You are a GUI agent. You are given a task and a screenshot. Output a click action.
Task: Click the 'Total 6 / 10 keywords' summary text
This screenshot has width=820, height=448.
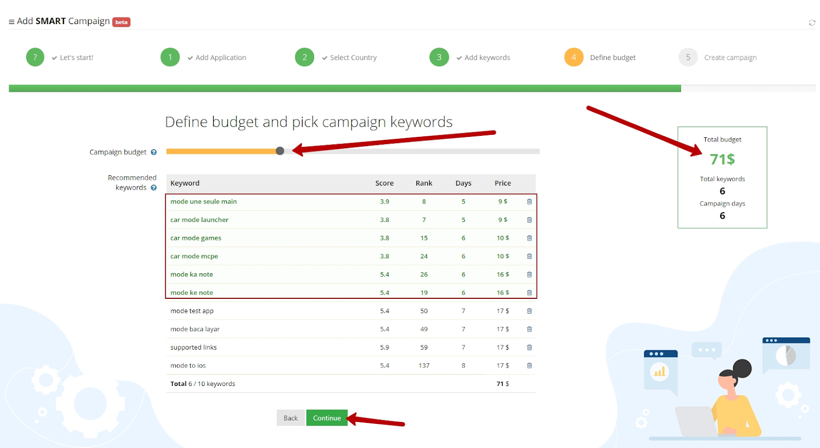pos(203,384)
